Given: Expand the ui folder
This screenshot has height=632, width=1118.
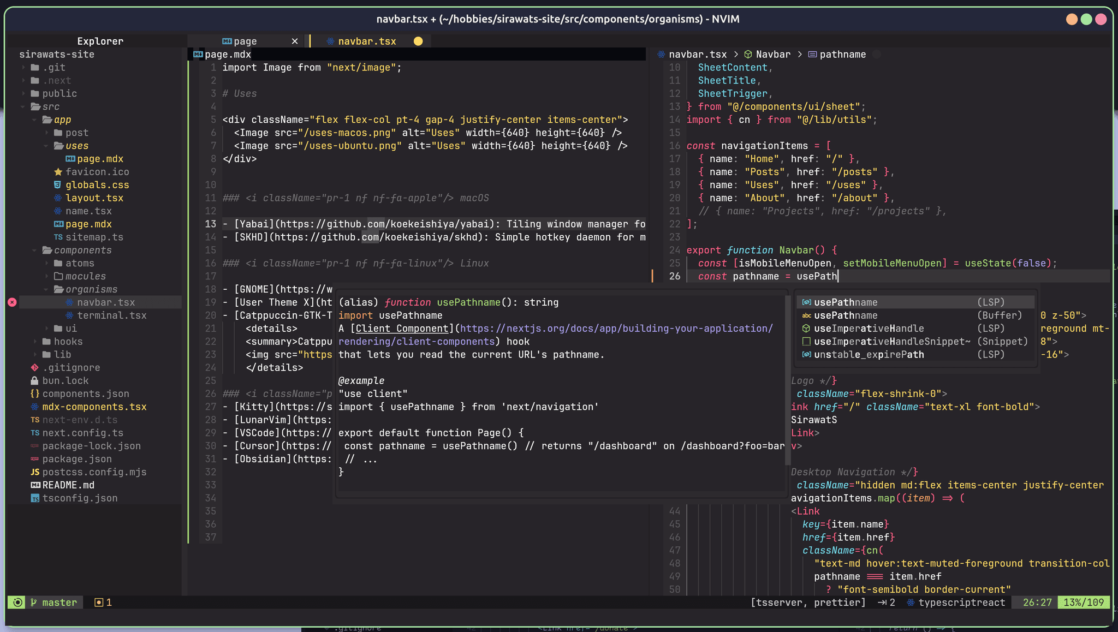Looking at the screenshot, I should tap(46, 329).
